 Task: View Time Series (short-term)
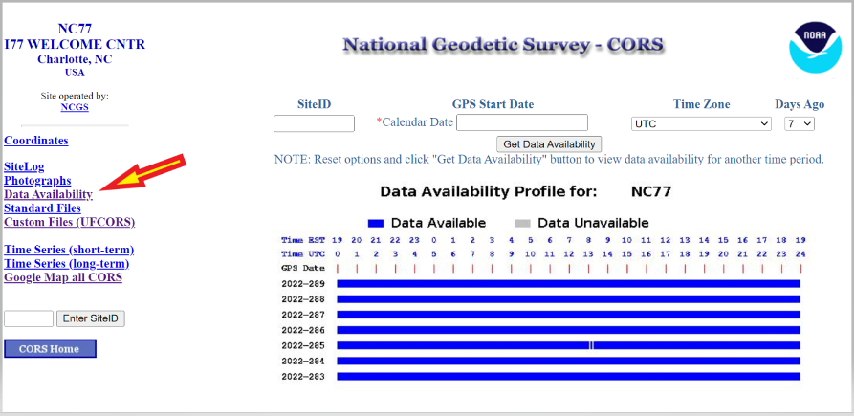[69, 250]
